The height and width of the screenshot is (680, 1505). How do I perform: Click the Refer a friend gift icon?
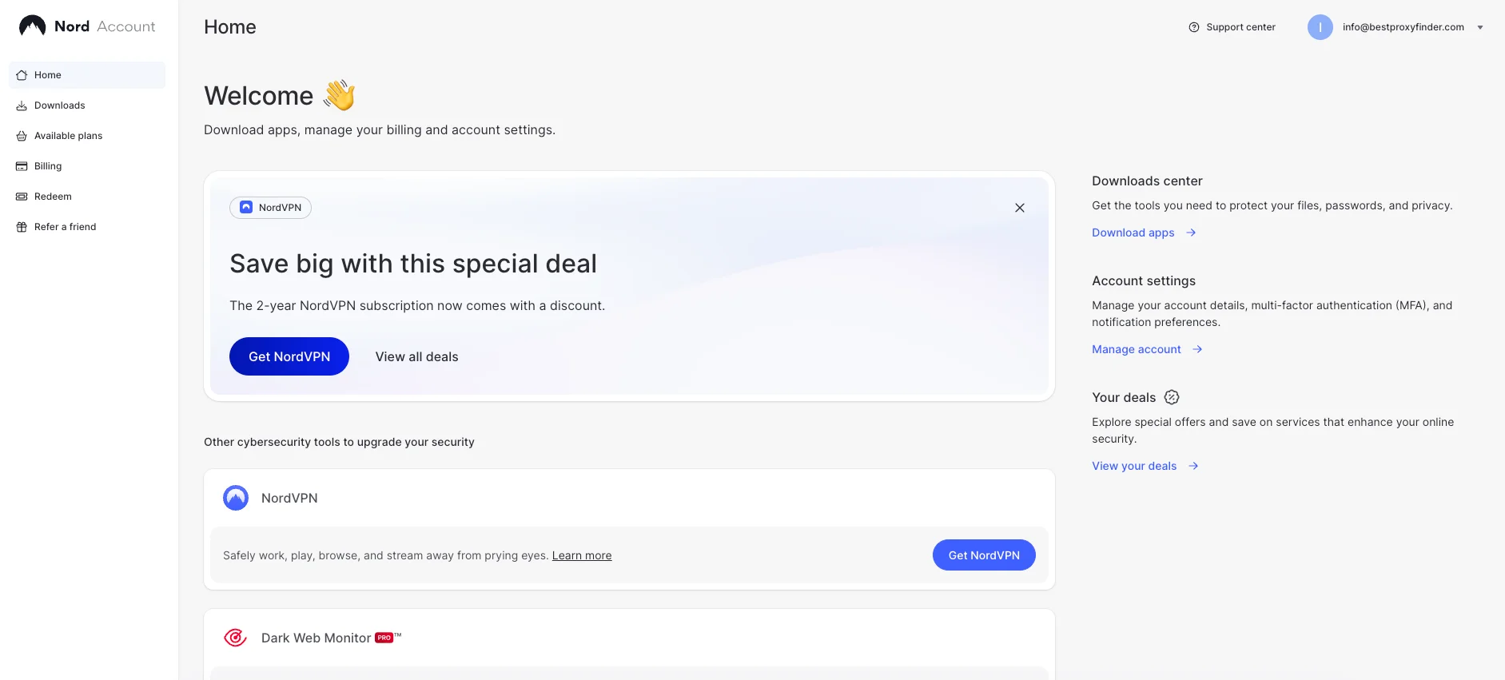point(22,227)
